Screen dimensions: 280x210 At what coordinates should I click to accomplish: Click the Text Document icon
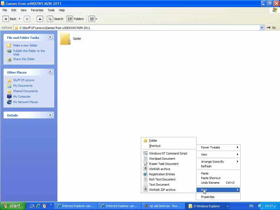145,184
